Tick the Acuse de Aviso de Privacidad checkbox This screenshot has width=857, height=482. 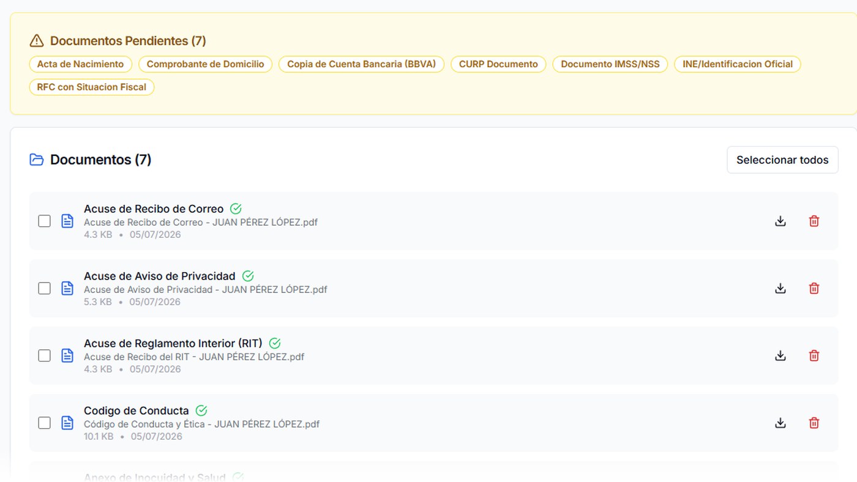pyautogui.click(x=44, y=289)
